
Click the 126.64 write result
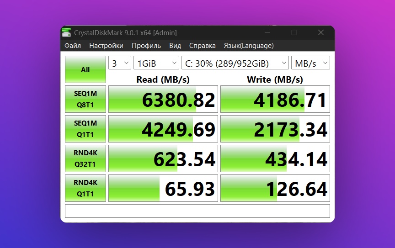tap(275, 188)
